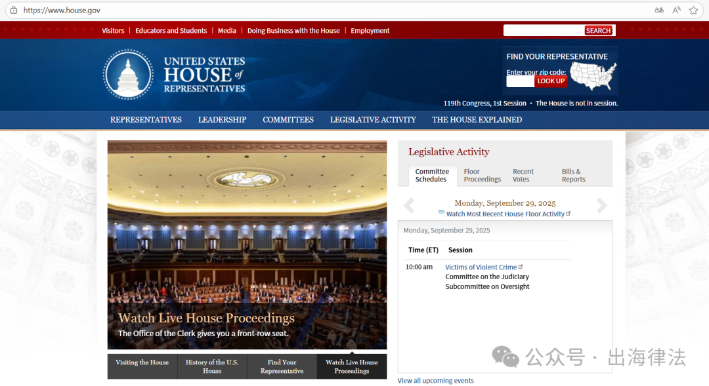Click the zip code input field
The image size is (709, 386).
click(x=520, y=81)
